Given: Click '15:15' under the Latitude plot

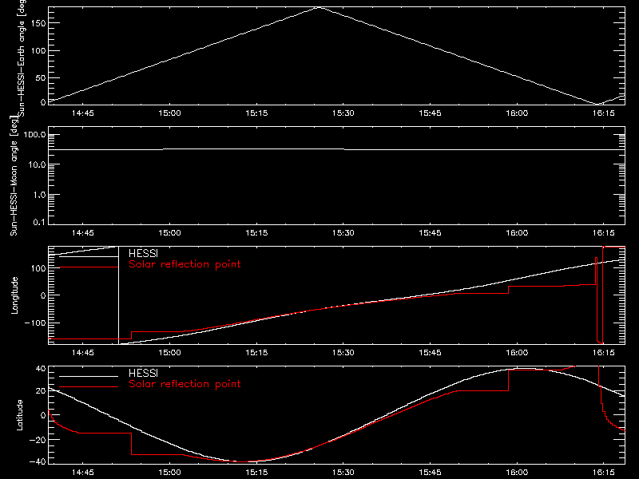Looking at the screenshot, I should tap(256, 473).
